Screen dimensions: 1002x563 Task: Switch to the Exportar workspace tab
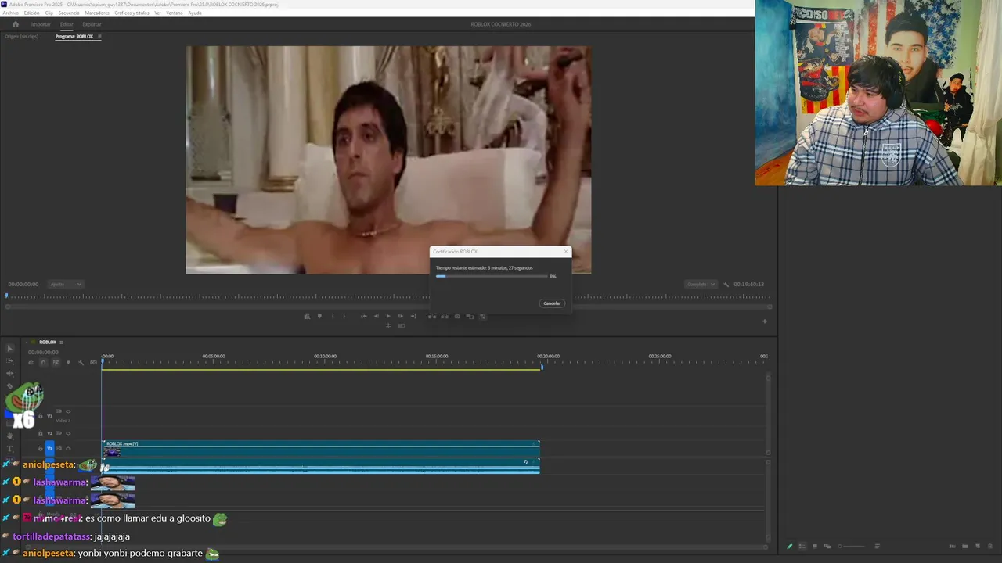point(92,24)
